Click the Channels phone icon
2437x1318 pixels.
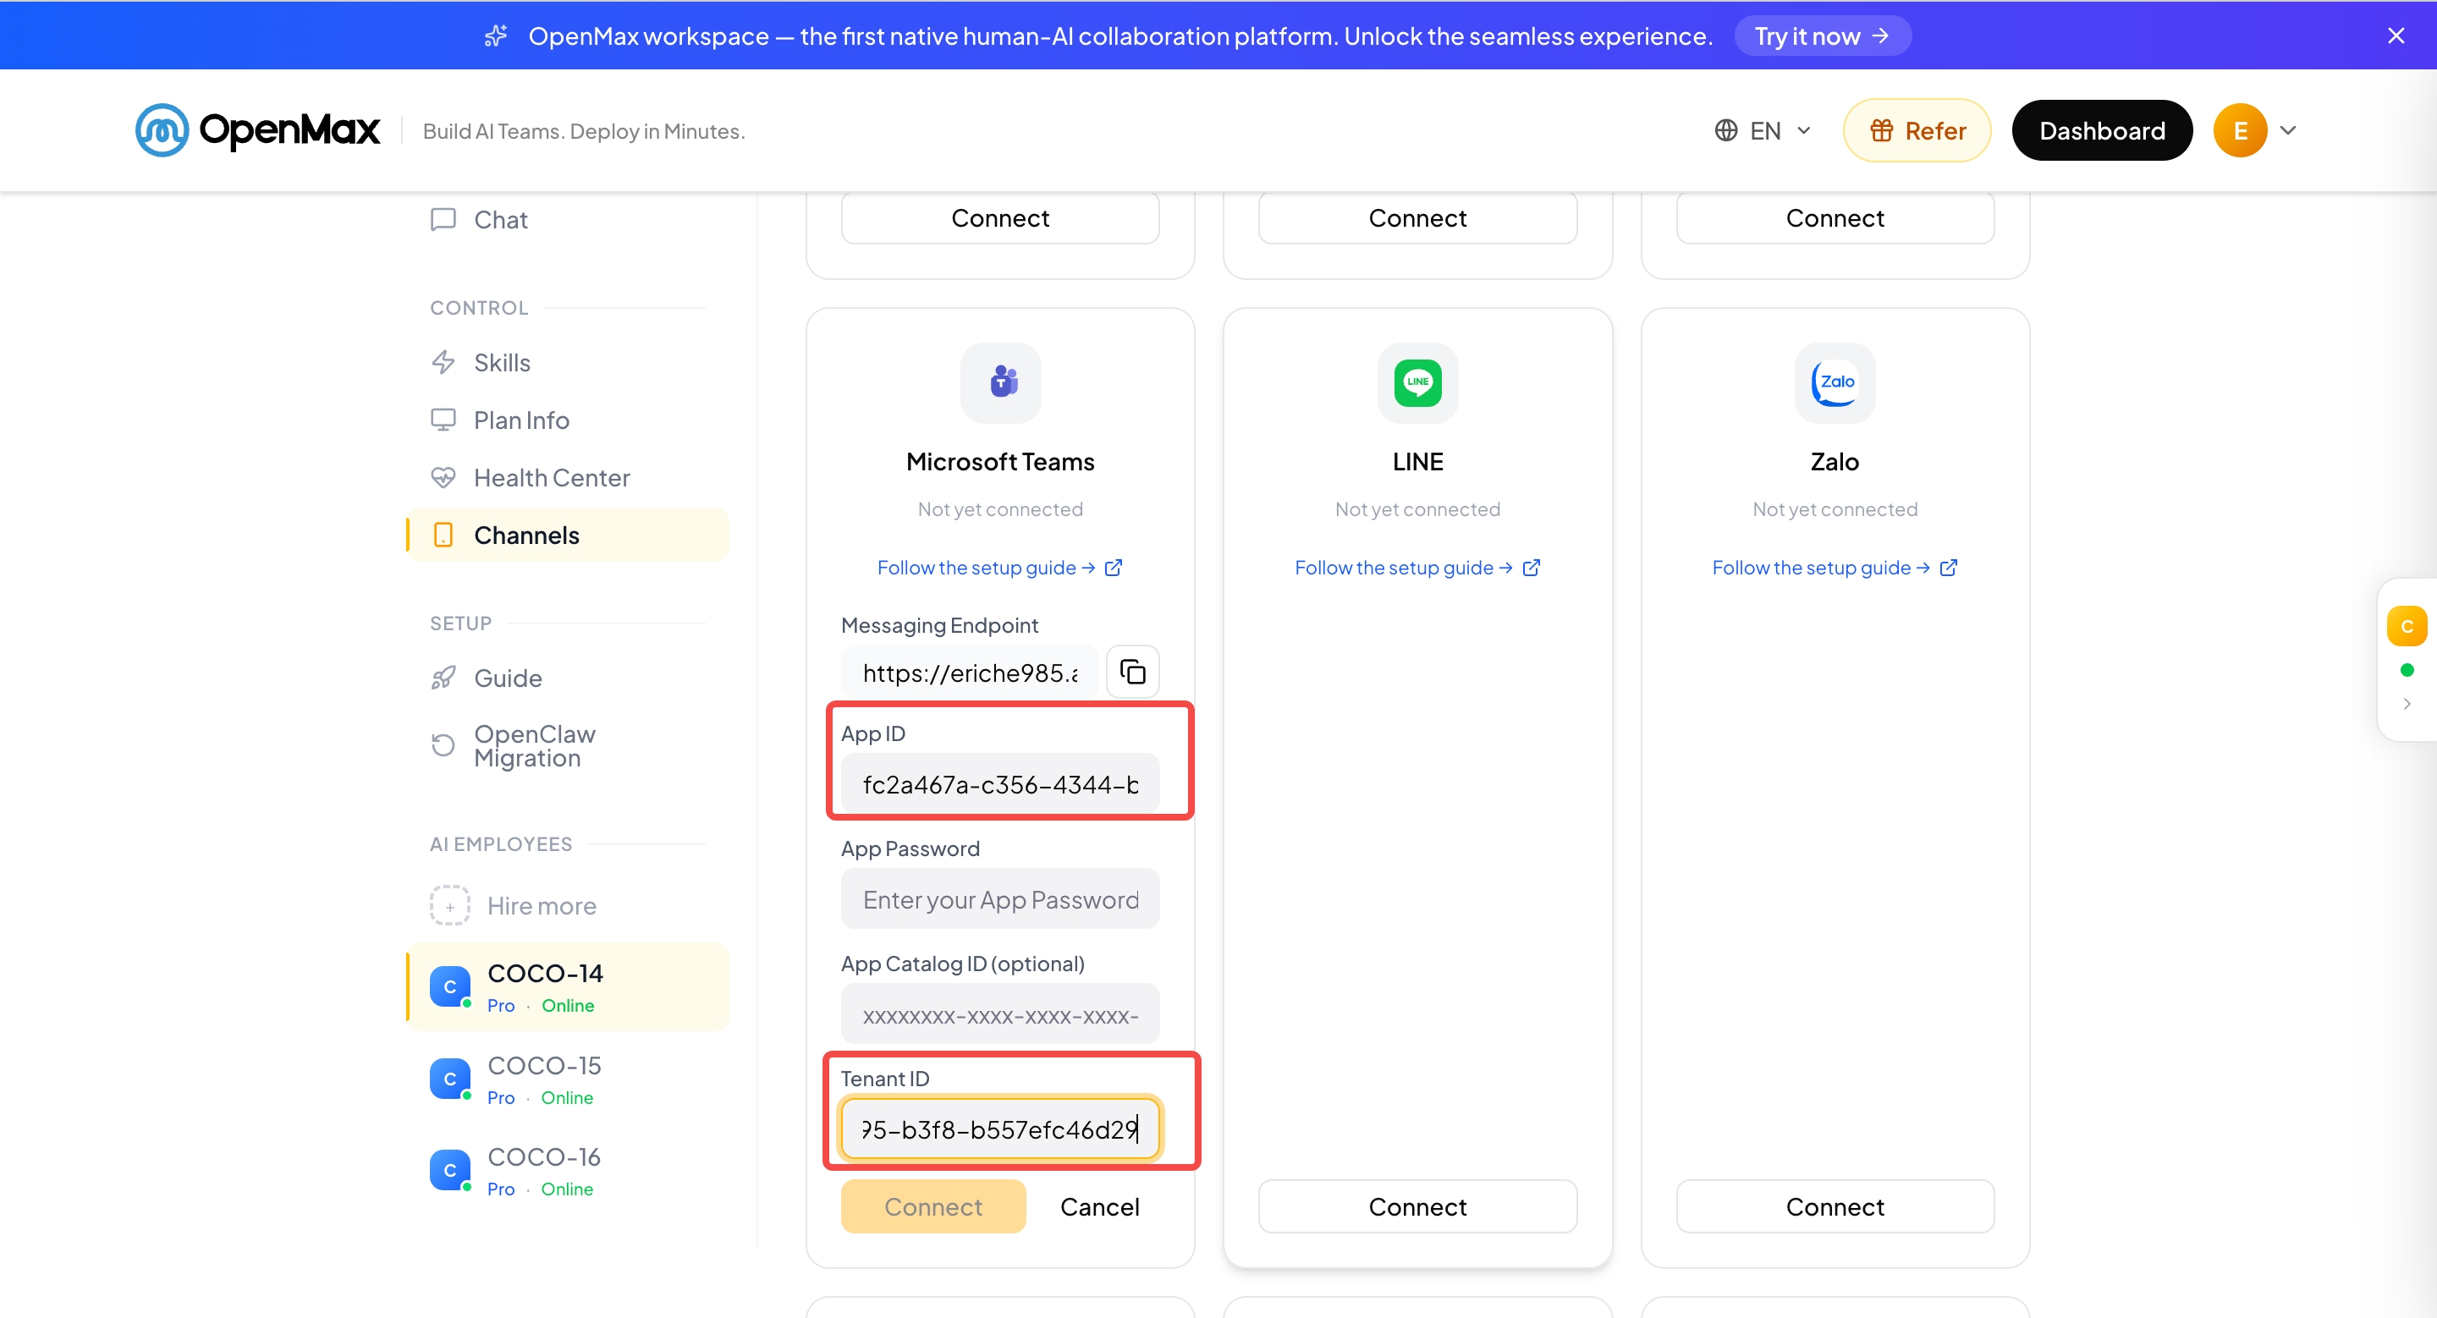443,535
